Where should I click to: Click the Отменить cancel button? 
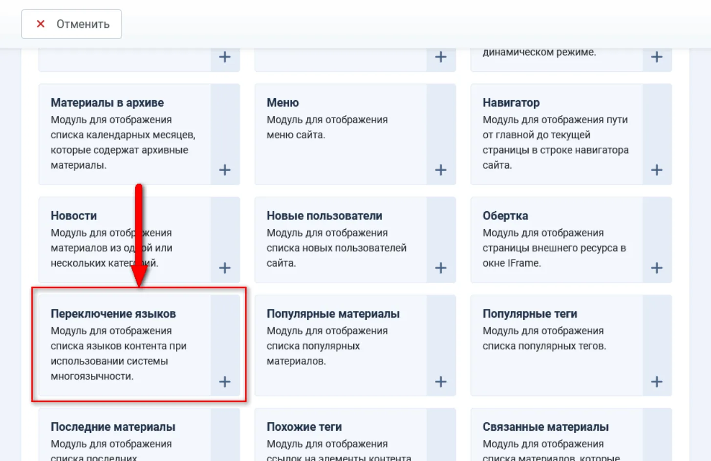[72, 24]
